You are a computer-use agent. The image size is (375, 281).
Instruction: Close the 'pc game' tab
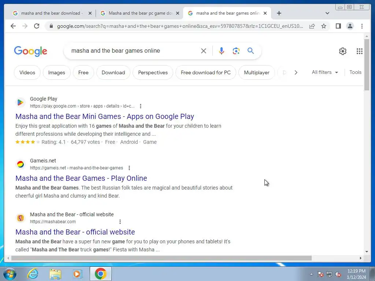tap(178, 13)
